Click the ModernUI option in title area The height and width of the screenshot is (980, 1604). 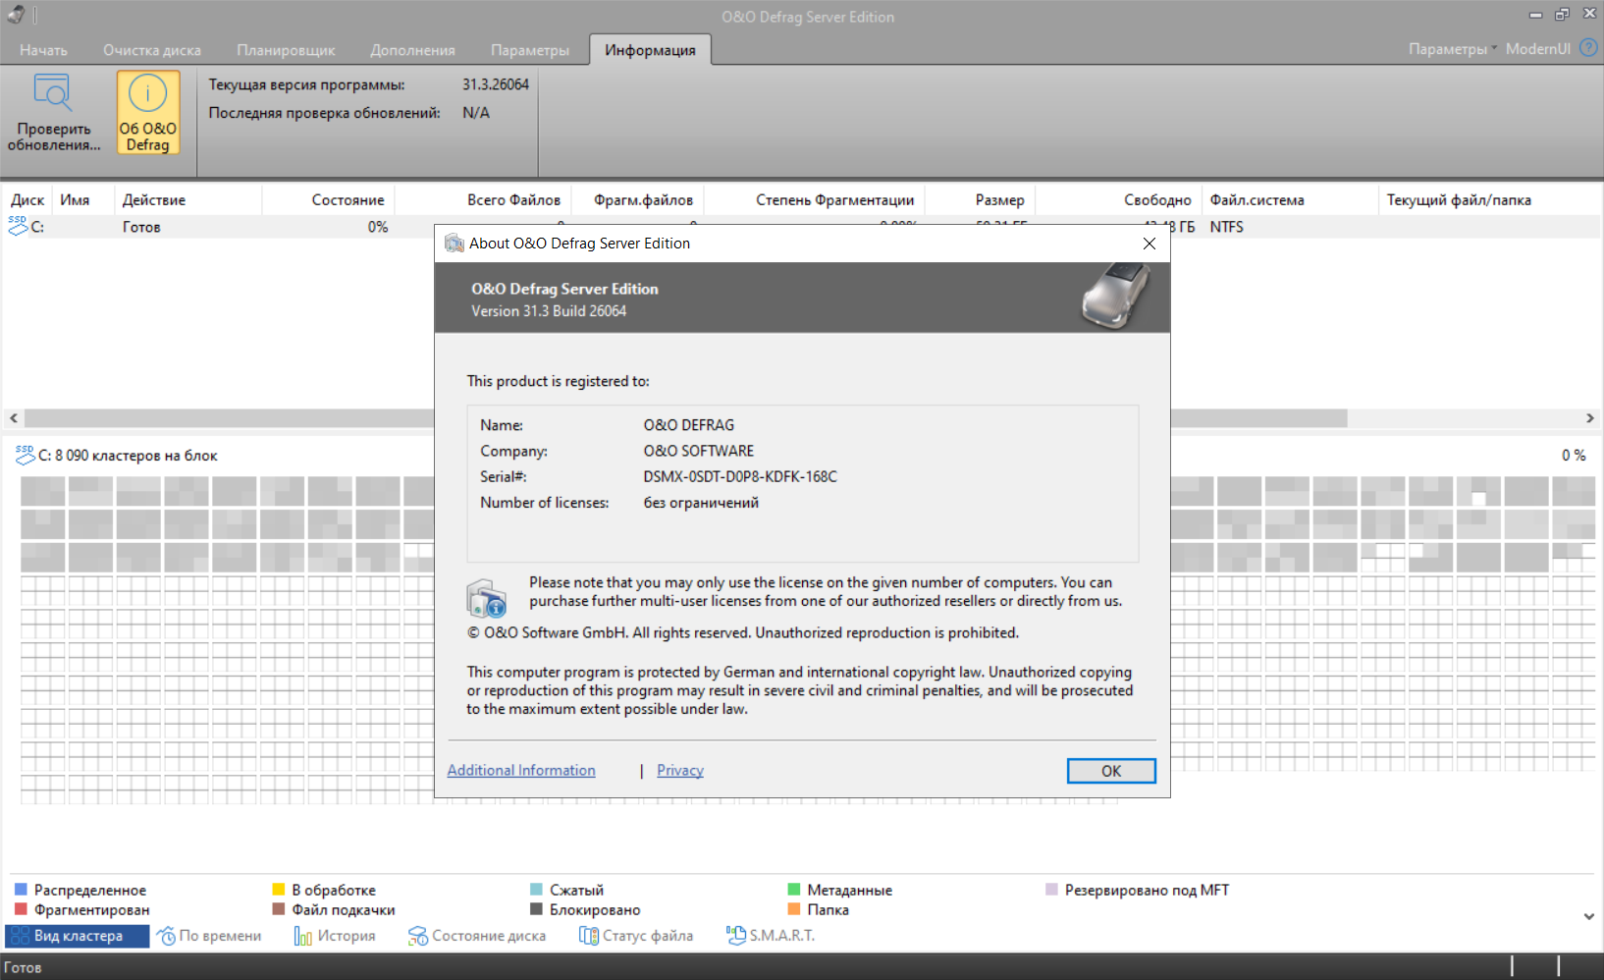coord(1537,49)
